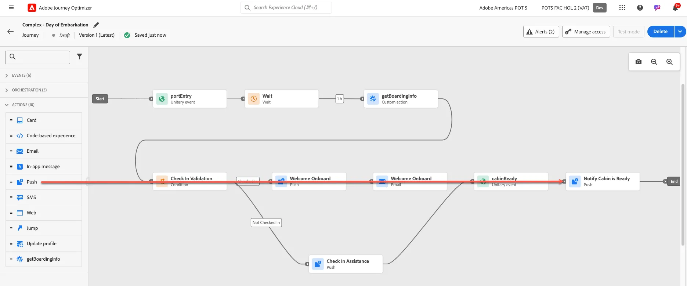This screenshot has height=286, width=687.
Task: Select the portEntry unitary event node
Action: coord(190,99)
